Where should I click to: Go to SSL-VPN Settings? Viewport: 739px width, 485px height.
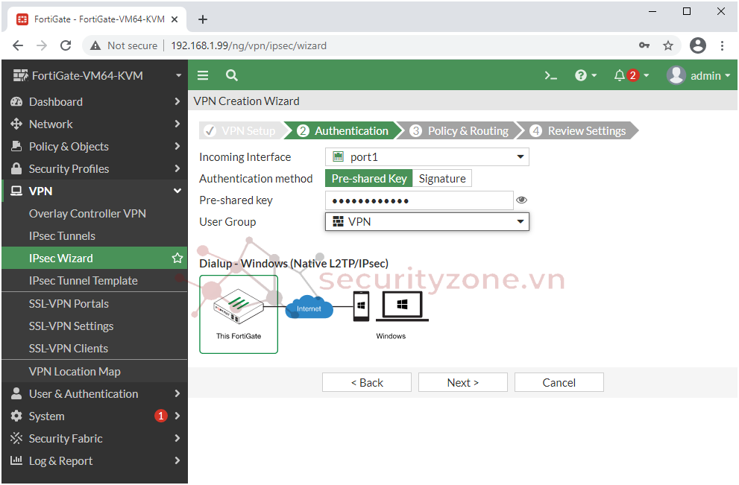pos(71,326)
